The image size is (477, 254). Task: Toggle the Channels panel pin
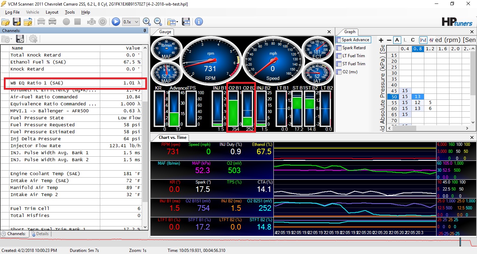[x=145, y=31]
